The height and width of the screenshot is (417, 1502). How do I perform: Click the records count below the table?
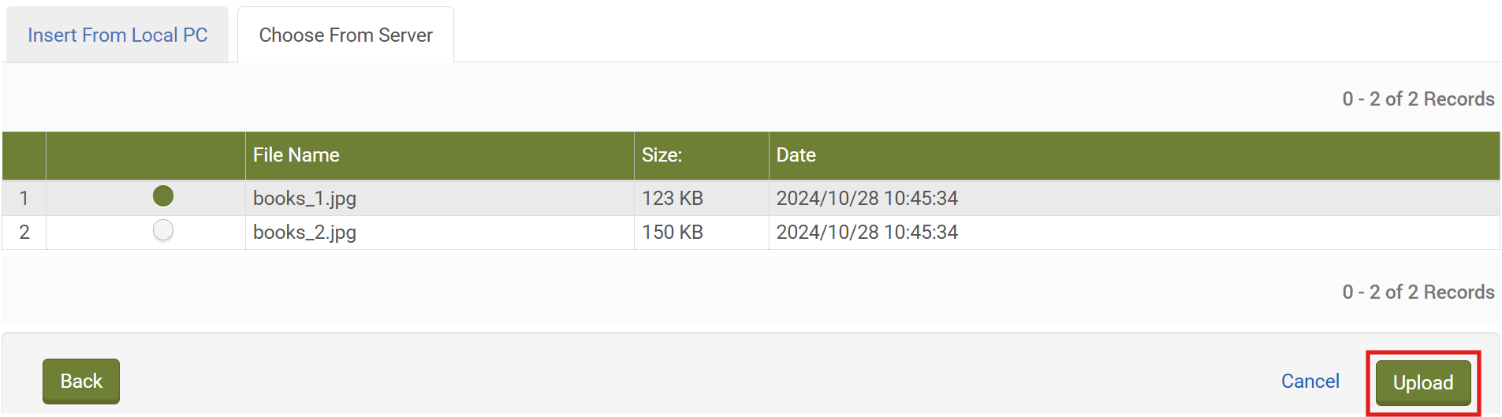1418,292
